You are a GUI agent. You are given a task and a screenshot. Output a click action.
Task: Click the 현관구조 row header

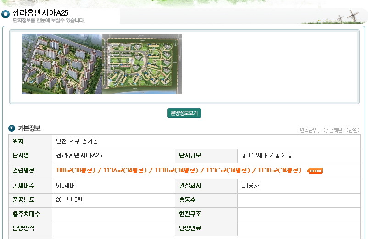pyautogui.click(x=206, y=215)
